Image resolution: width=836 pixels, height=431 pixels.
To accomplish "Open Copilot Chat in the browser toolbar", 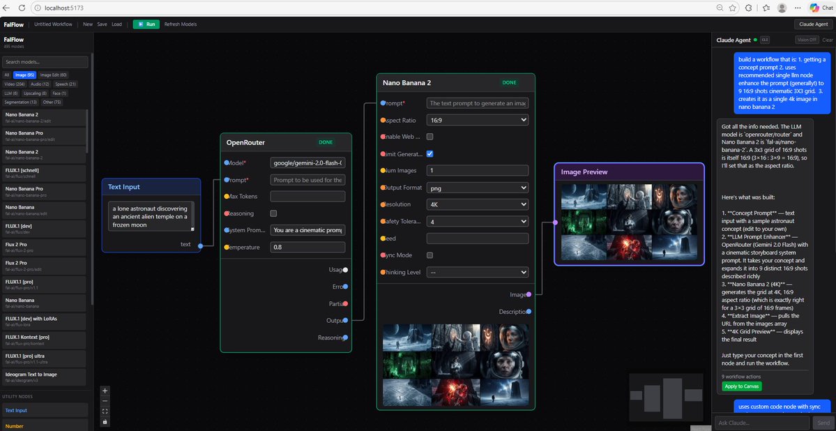I will 821,8.
